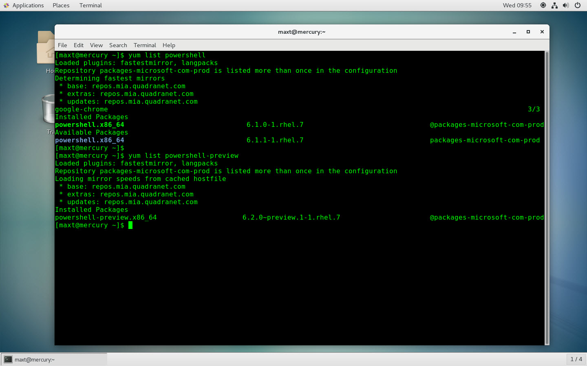Click the power icon in top panel
587x366 pixels.
pyautogui.click(x=578, y=5)
